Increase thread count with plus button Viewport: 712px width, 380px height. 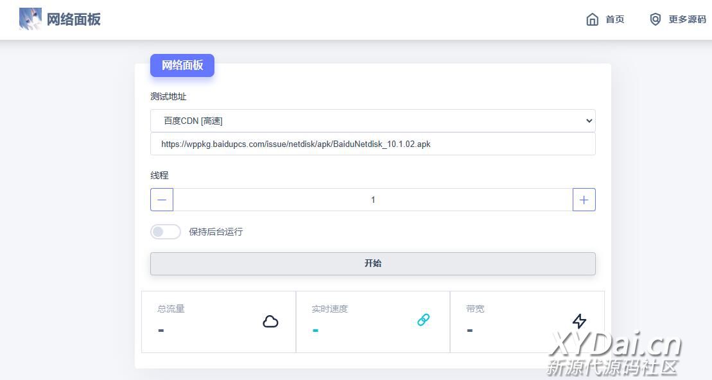(x=584, y=200)
